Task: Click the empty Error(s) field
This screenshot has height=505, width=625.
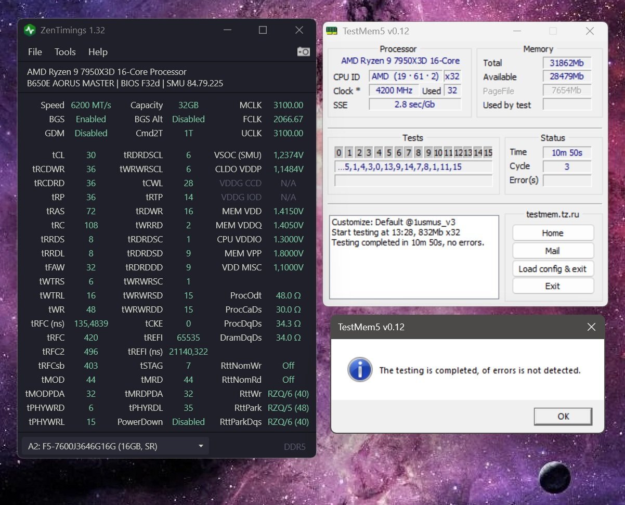Action: pyautogui.click(x=567, y=180)
